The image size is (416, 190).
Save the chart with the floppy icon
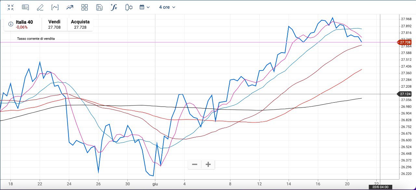click(x=99, y=7)
